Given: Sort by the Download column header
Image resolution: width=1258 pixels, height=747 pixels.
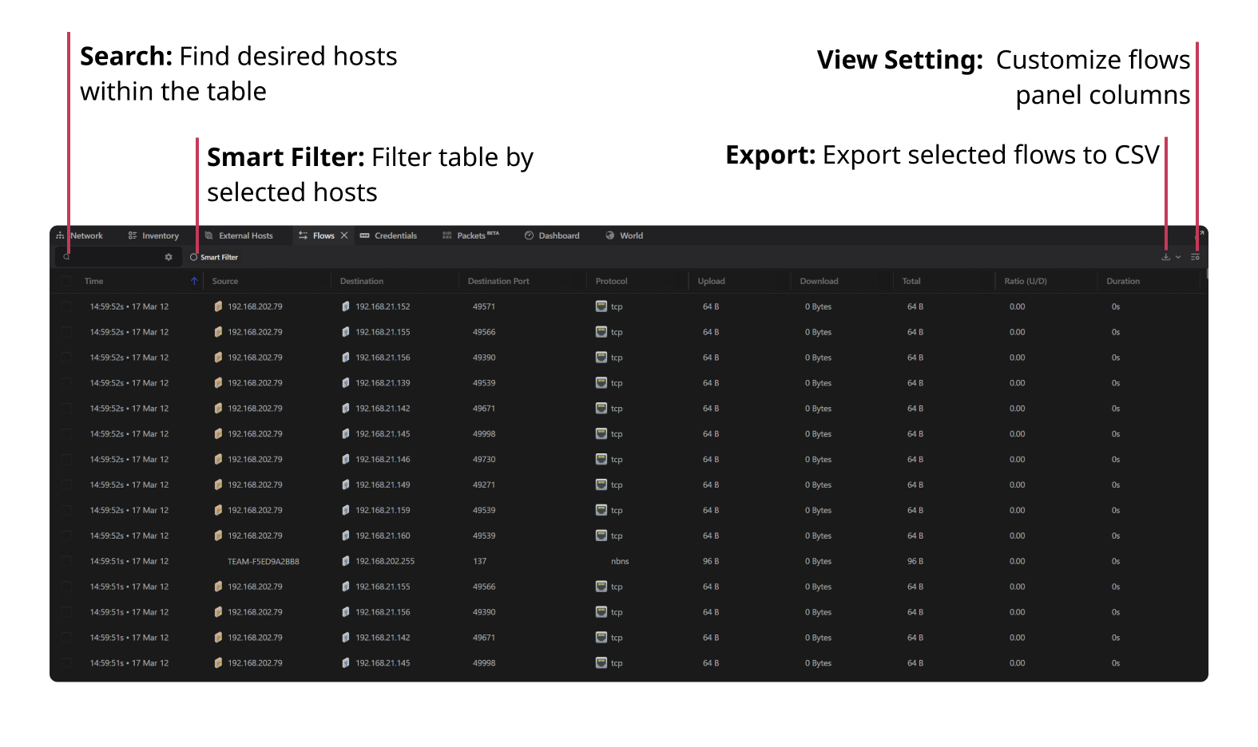Looking at the screenshot, I should [819, 281].
